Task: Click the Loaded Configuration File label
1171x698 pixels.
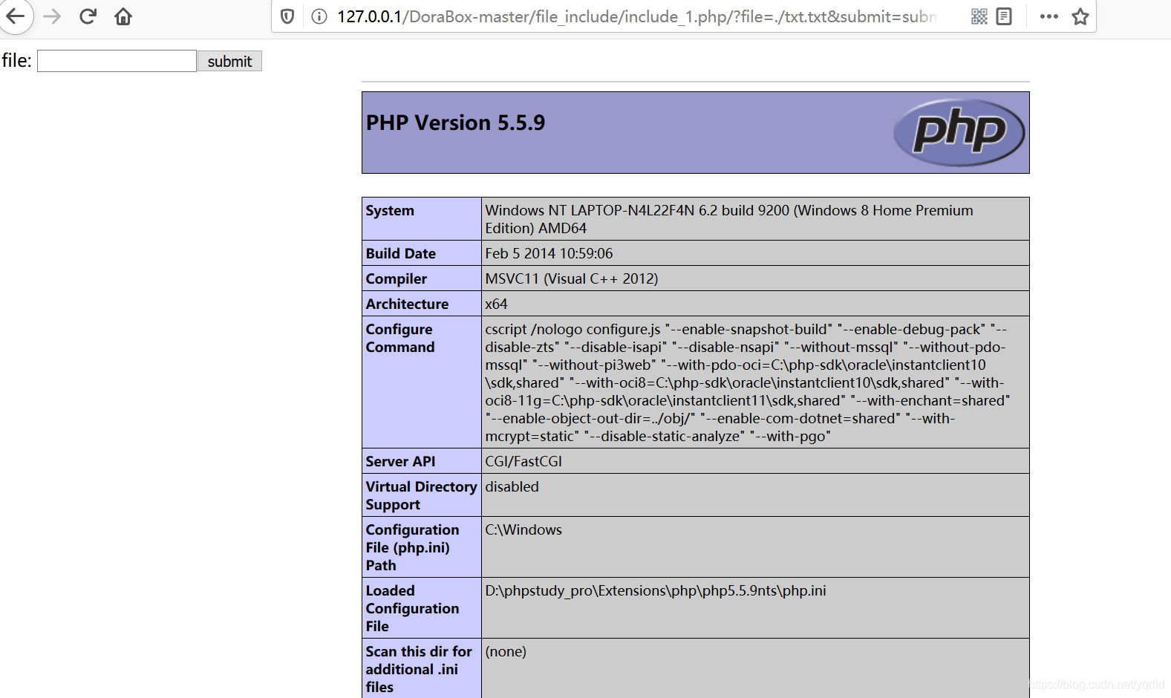Action: pos(412,608)
